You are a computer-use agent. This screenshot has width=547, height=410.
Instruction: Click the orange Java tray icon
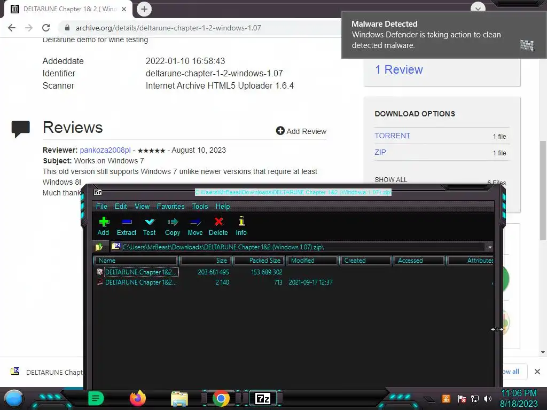pos(446,399)
